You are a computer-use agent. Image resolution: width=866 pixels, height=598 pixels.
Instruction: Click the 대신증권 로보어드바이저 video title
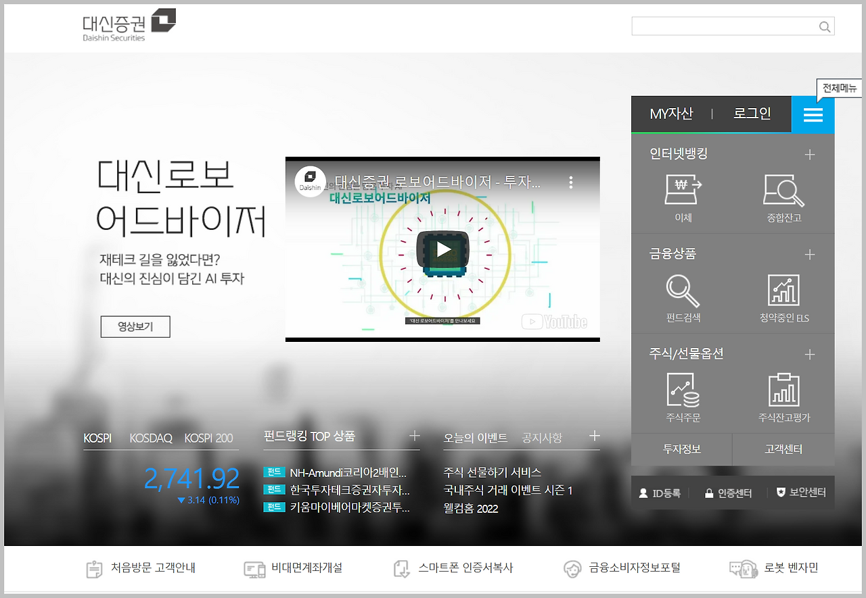(x=438, y=182)
